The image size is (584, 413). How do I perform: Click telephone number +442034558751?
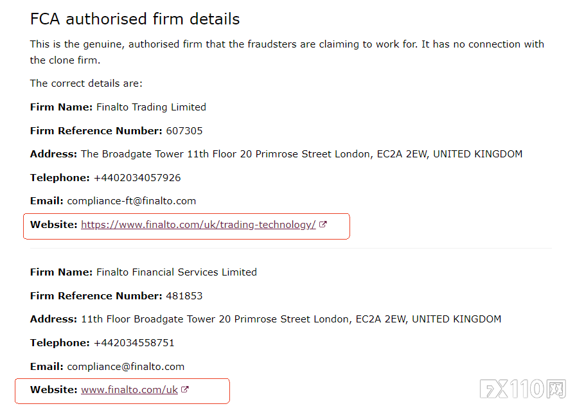pyautogui.click(x=134, y=343)
